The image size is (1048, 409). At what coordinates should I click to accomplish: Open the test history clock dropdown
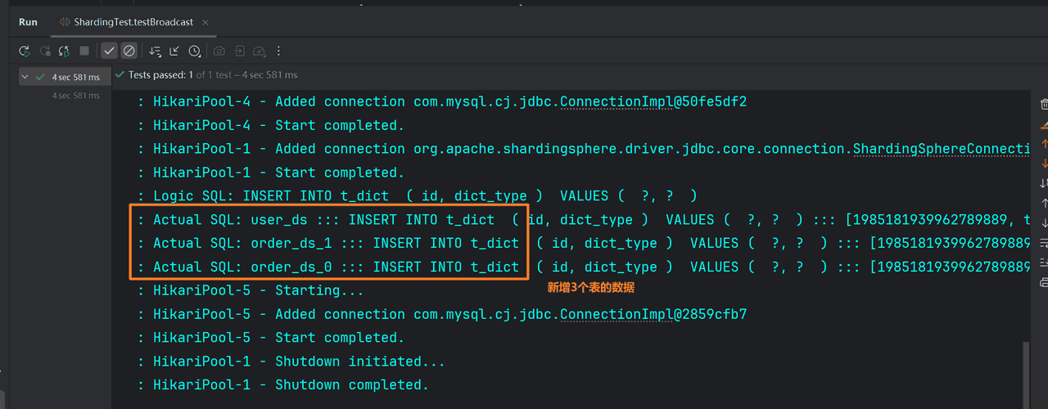195,51
